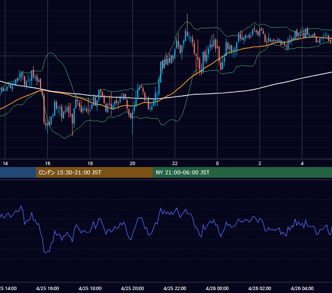
Task: Click the ロンドン 15:30-21:00 JST session bar
Action: click(x=94, y=172)
